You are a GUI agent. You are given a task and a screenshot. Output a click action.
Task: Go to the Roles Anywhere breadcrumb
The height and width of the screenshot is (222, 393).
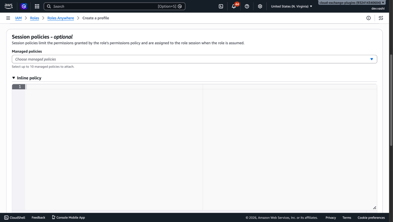(x=61, y=18)
